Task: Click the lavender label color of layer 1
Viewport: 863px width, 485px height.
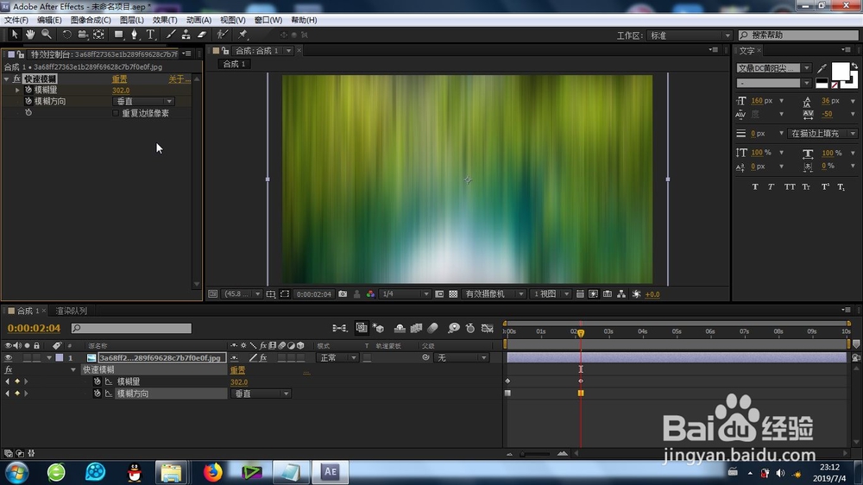Action: [60, 358]
